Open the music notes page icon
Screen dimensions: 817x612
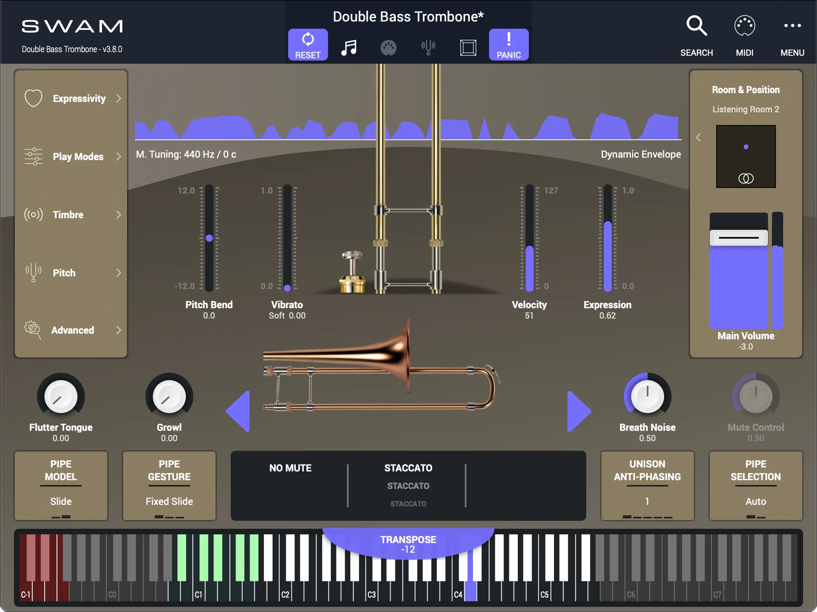tap(349, 48)
